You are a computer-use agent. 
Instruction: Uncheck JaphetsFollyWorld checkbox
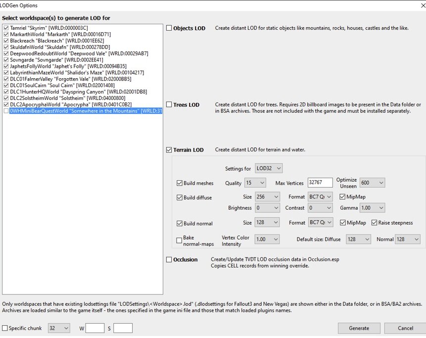tap(6, 66)
